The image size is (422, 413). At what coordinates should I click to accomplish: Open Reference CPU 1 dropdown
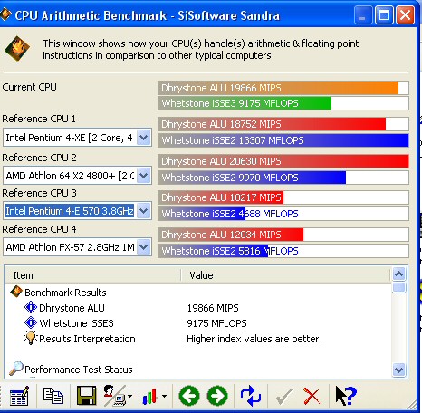coord(144,138)
